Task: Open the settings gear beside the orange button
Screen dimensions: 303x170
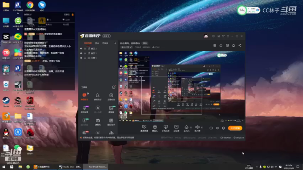Action: (223, 128)
